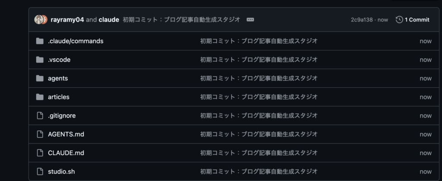Image resolution: width=442 pixels, height=181 pixels.
Task: Open commit hash 2c9a138
Action: (363, 19)
